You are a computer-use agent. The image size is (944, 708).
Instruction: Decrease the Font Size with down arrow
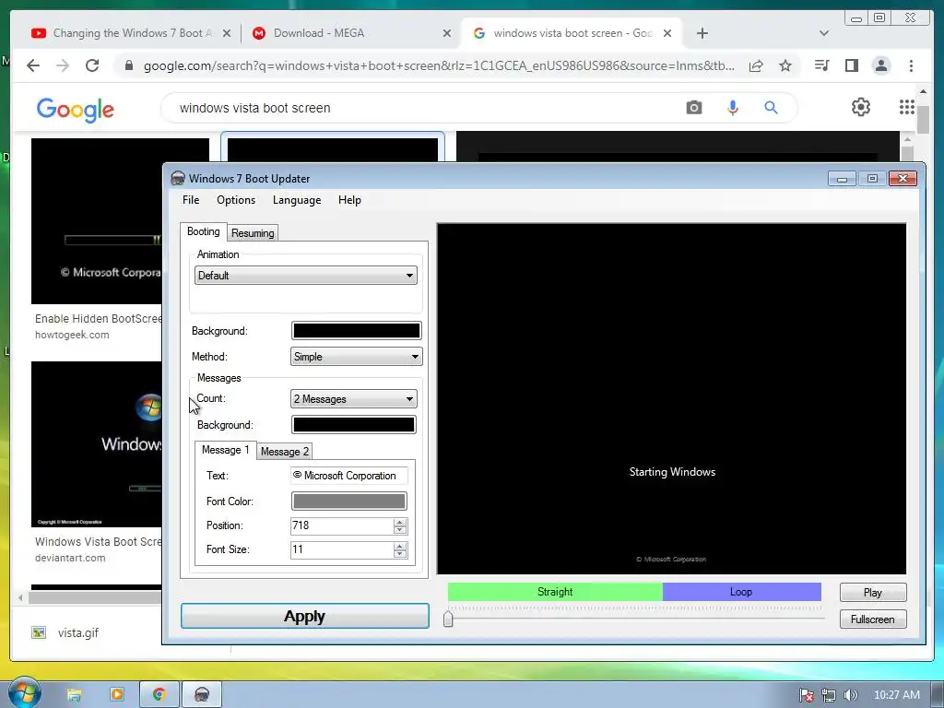pyautogui.click(x=400, y=554)
